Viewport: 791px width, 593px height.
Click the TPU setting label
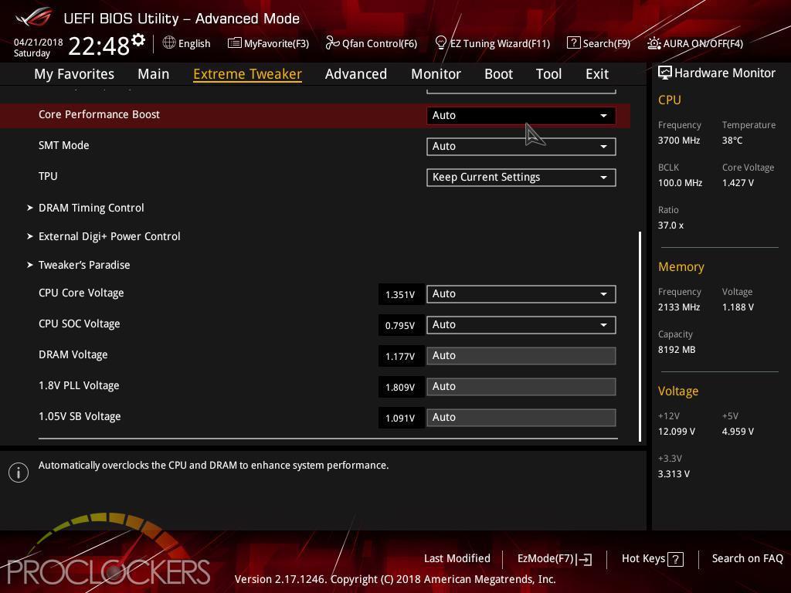(48, 176)
